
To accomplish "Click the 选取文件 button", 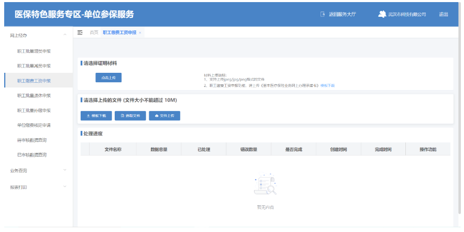I will coord(130,115).
